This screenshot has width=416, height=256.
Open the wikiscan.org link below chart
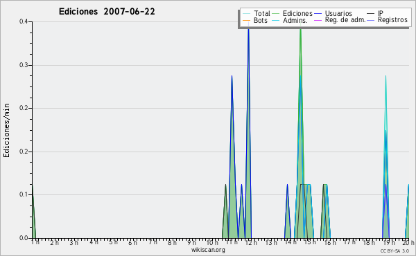click(208, 250)
